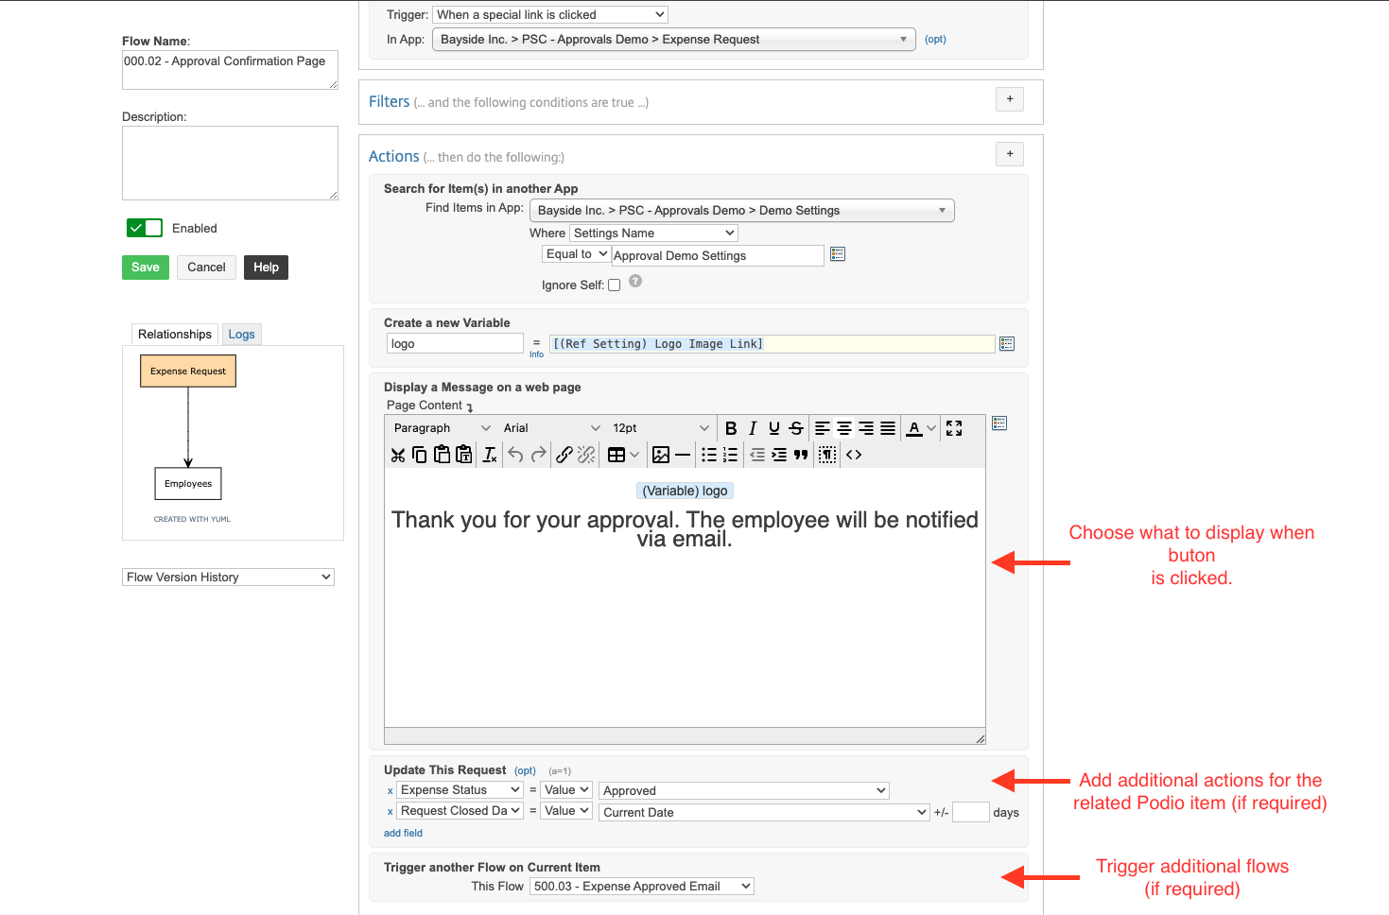Open the source code view icon

point(854,455)
